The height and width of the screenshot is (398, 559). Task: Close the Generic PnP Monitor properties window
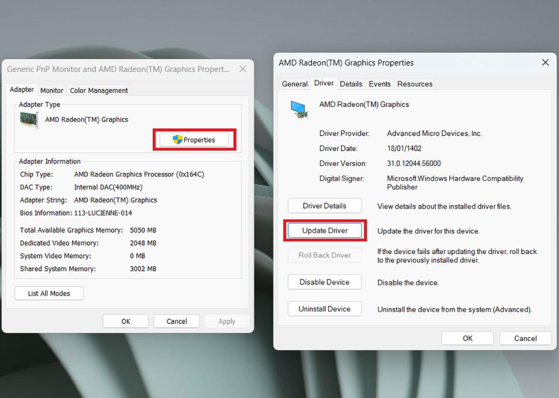[243, 69]
